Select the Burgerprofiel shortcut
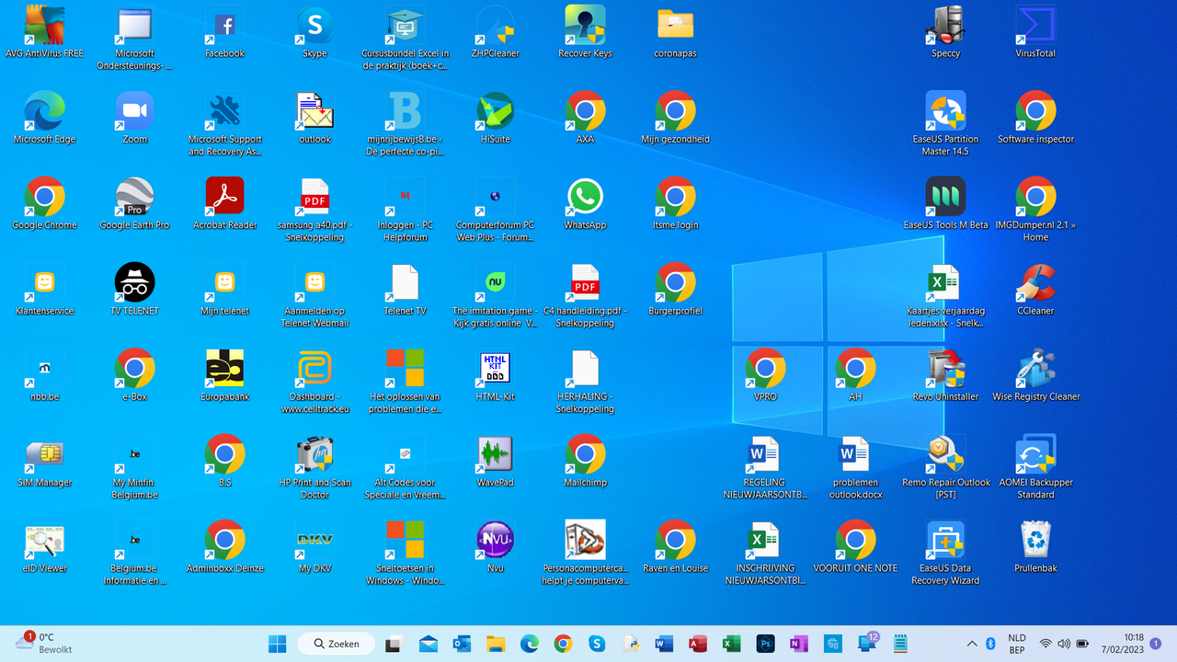This screenshot has width=1177, height=662. pos(675,290)
